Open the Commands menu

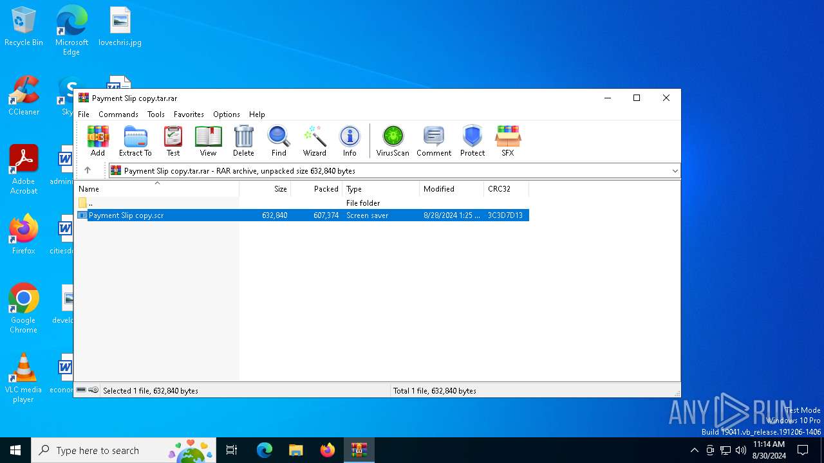pyautogui.click(x=118, y=114)
